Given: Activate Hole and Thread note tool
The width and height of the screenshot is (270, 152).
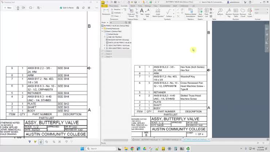Looking at the screenshot, I should [131, 13].
